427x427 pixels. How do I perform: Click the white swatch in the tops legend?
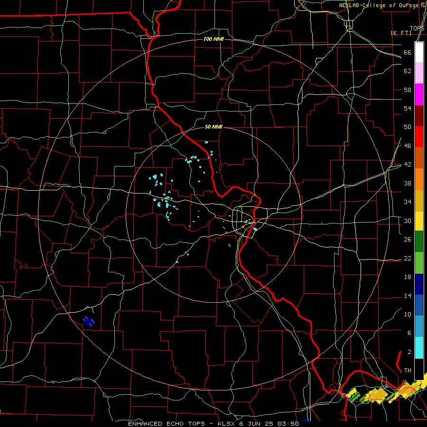(x=419, y=52)
